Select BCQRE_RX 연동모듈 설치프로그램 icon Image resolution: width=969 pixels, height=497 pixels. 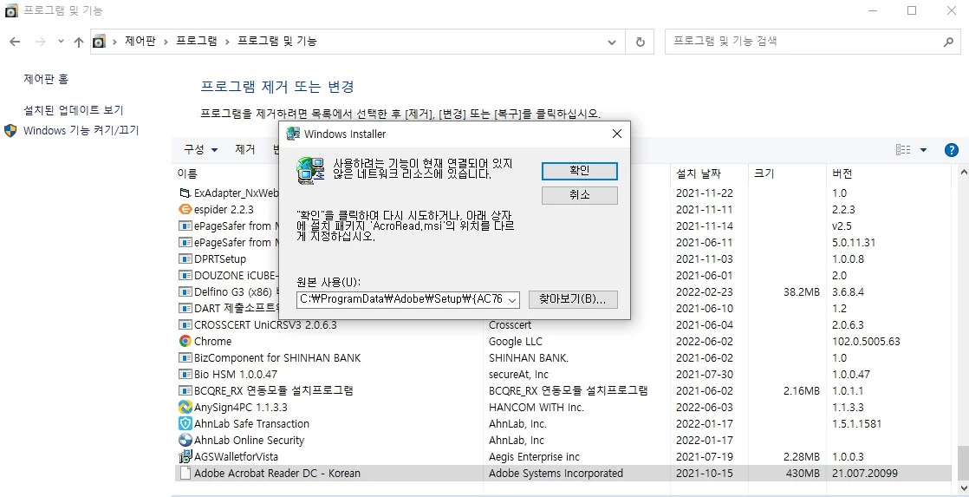pos(185,390)
